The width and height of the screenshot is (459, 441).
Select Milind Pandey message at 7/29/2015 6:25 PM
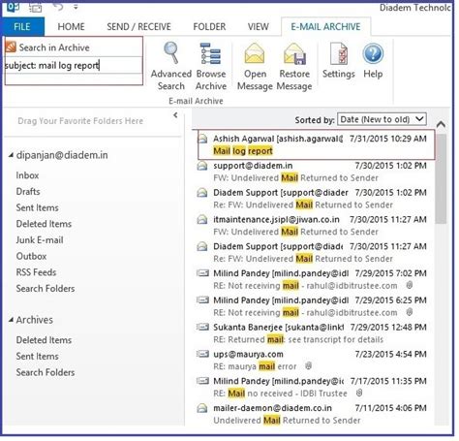pyautogui.click(x=313, y=306)
